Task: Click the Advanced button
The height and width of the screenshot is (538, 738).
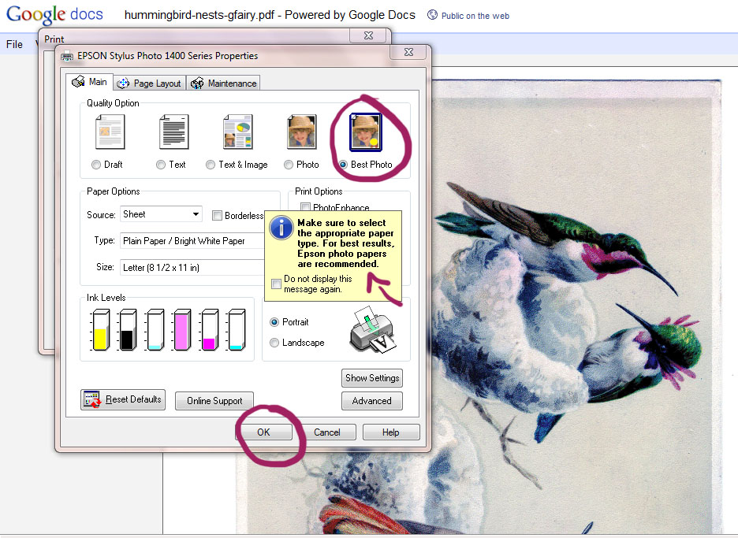Action: click(372, 401)
